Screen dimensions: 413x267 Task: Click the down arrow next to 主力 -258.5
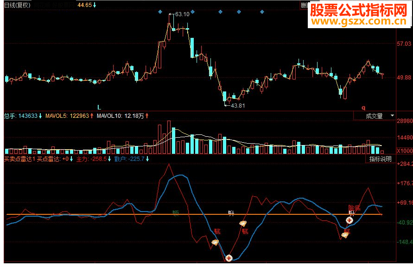pos(109,159)
